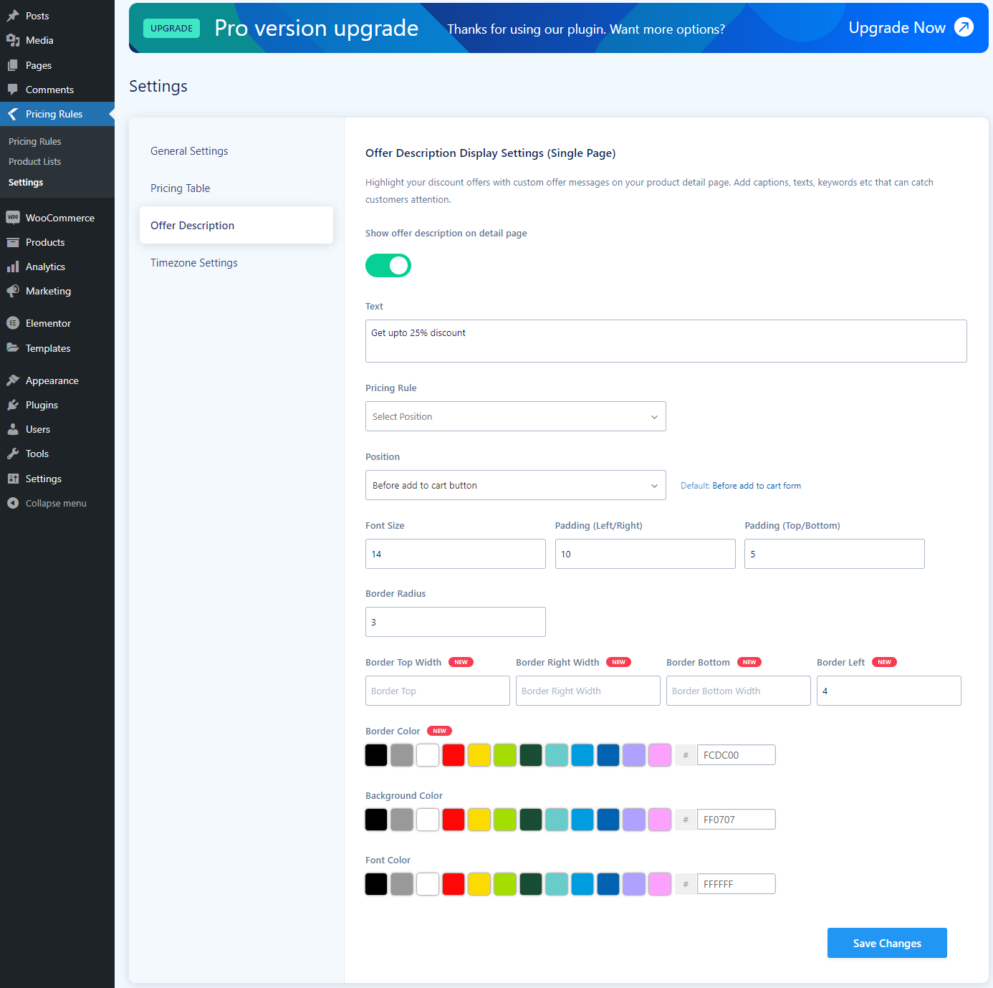Click the Border Radius input field
The width and height of the screenshot is (993, 988).
click(x=456, y=622)
